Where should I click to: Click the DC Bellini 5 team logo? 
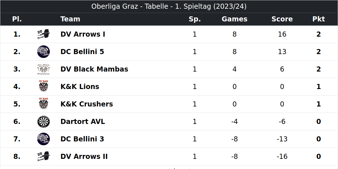point(44,52)
